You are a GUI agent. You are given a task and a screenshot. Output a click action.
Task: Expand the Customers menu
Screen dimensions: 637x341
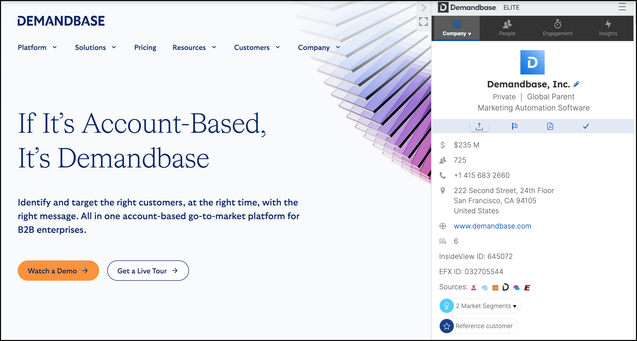(x=257, y=47)
